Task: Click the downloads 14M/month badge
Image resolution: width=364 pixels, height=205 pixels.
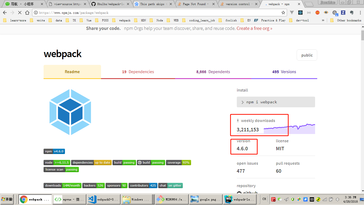Action: pyautogui.click(x=63, y=186)
